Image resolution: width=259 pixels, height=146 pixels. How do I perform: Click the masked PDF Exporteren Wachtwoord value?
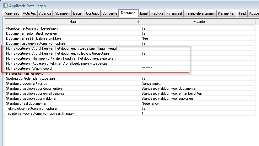147,68
